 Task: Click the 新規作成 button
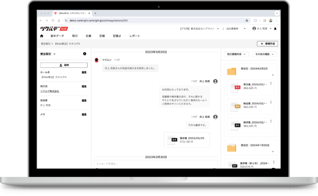click(x=267, y=43)
